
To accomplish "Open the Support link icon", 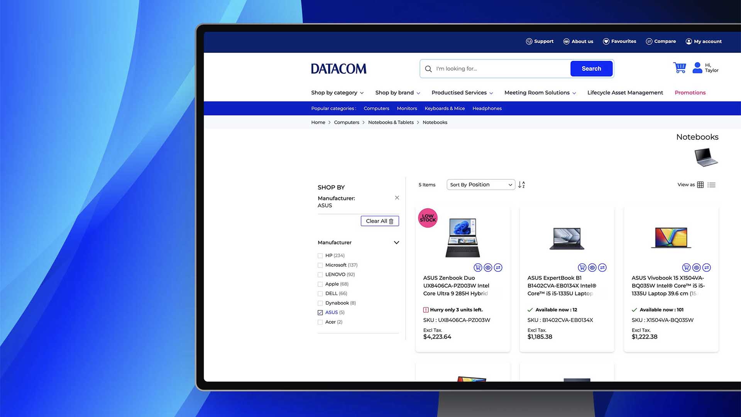I will pos(529,41).
